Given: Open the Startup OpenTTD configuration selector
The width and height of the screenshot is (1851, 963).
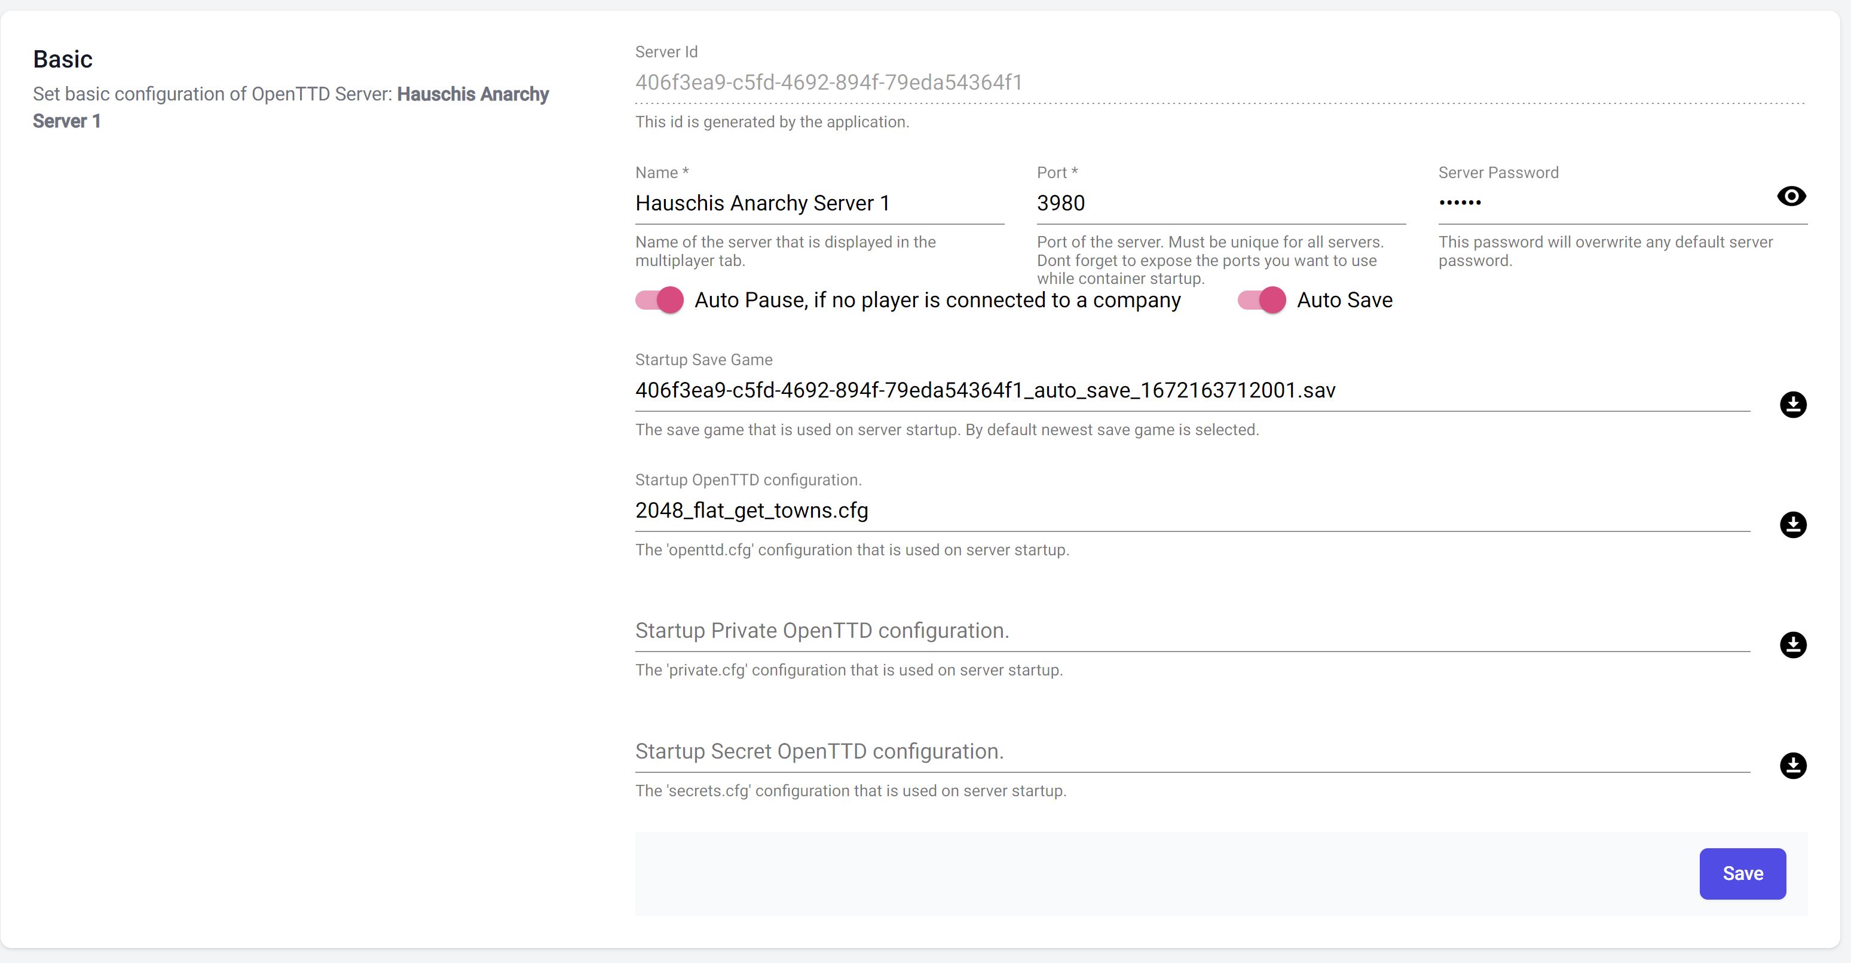Looking at the screenshot, I should 1192,510.
